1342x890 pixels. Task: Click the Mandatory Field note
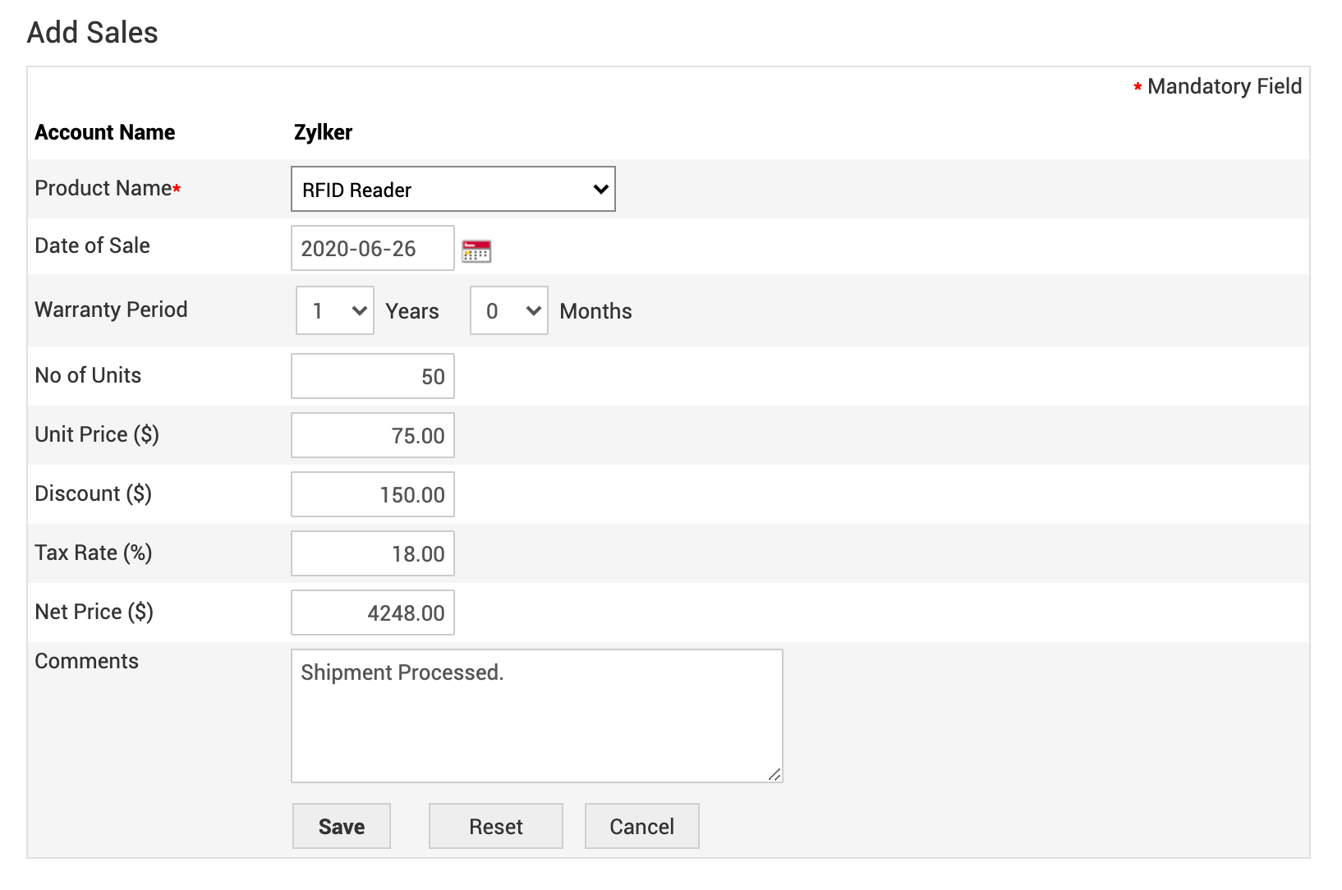pyautogui.click(x=1224, y=86)
